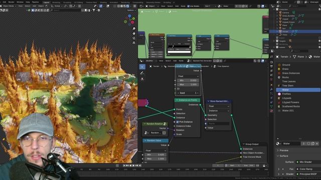Open Float dropdown on Store Named Attribute node
The image size is (321, 180).
[219, 106]
